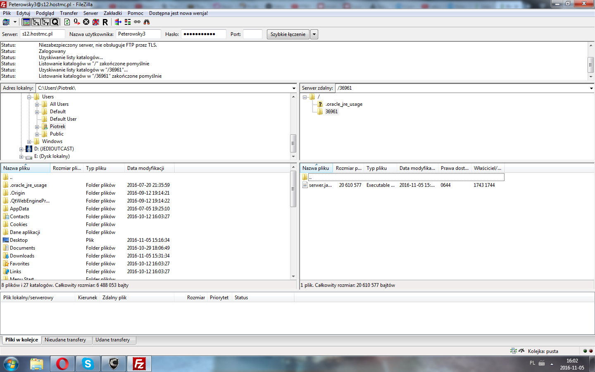Open the quick connect history dropdown
The height and width of the screenshot is (372, 595).
pyautogui.click(x=314, y=34)
